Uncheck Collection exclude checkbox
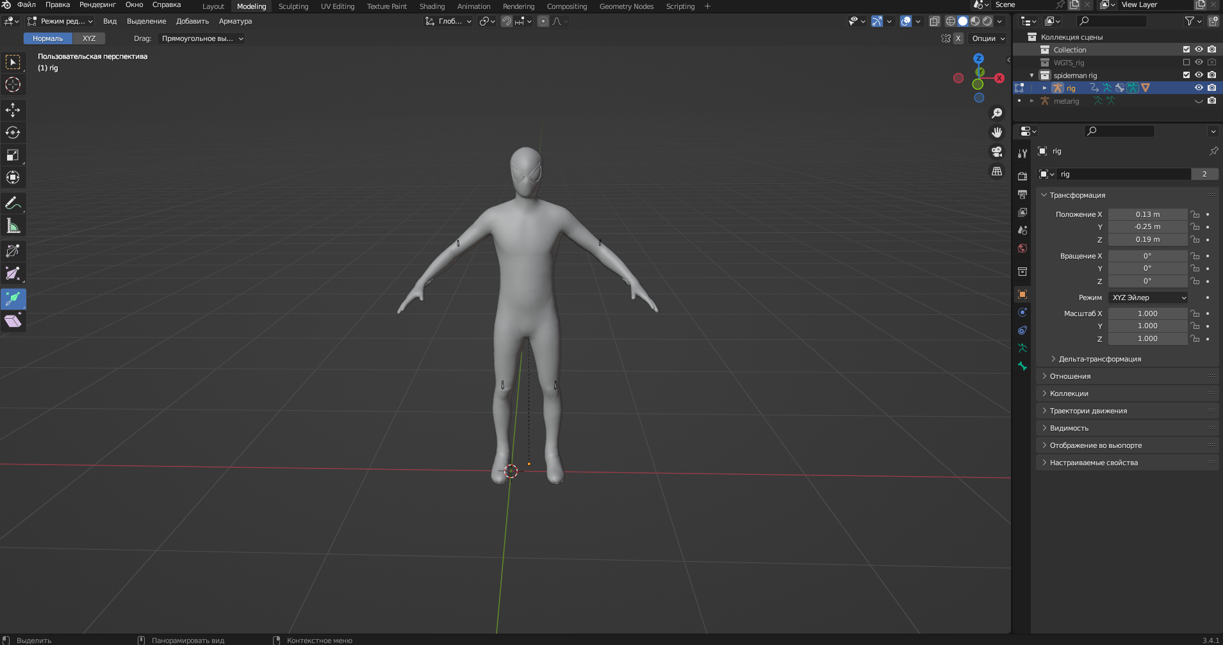This screenshot has width=1223, height=645. (x=1186, y=49)
